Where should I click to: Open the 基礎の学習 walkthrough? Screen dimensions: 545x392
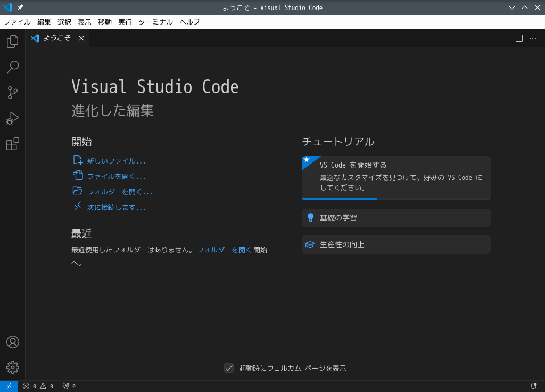396,218
